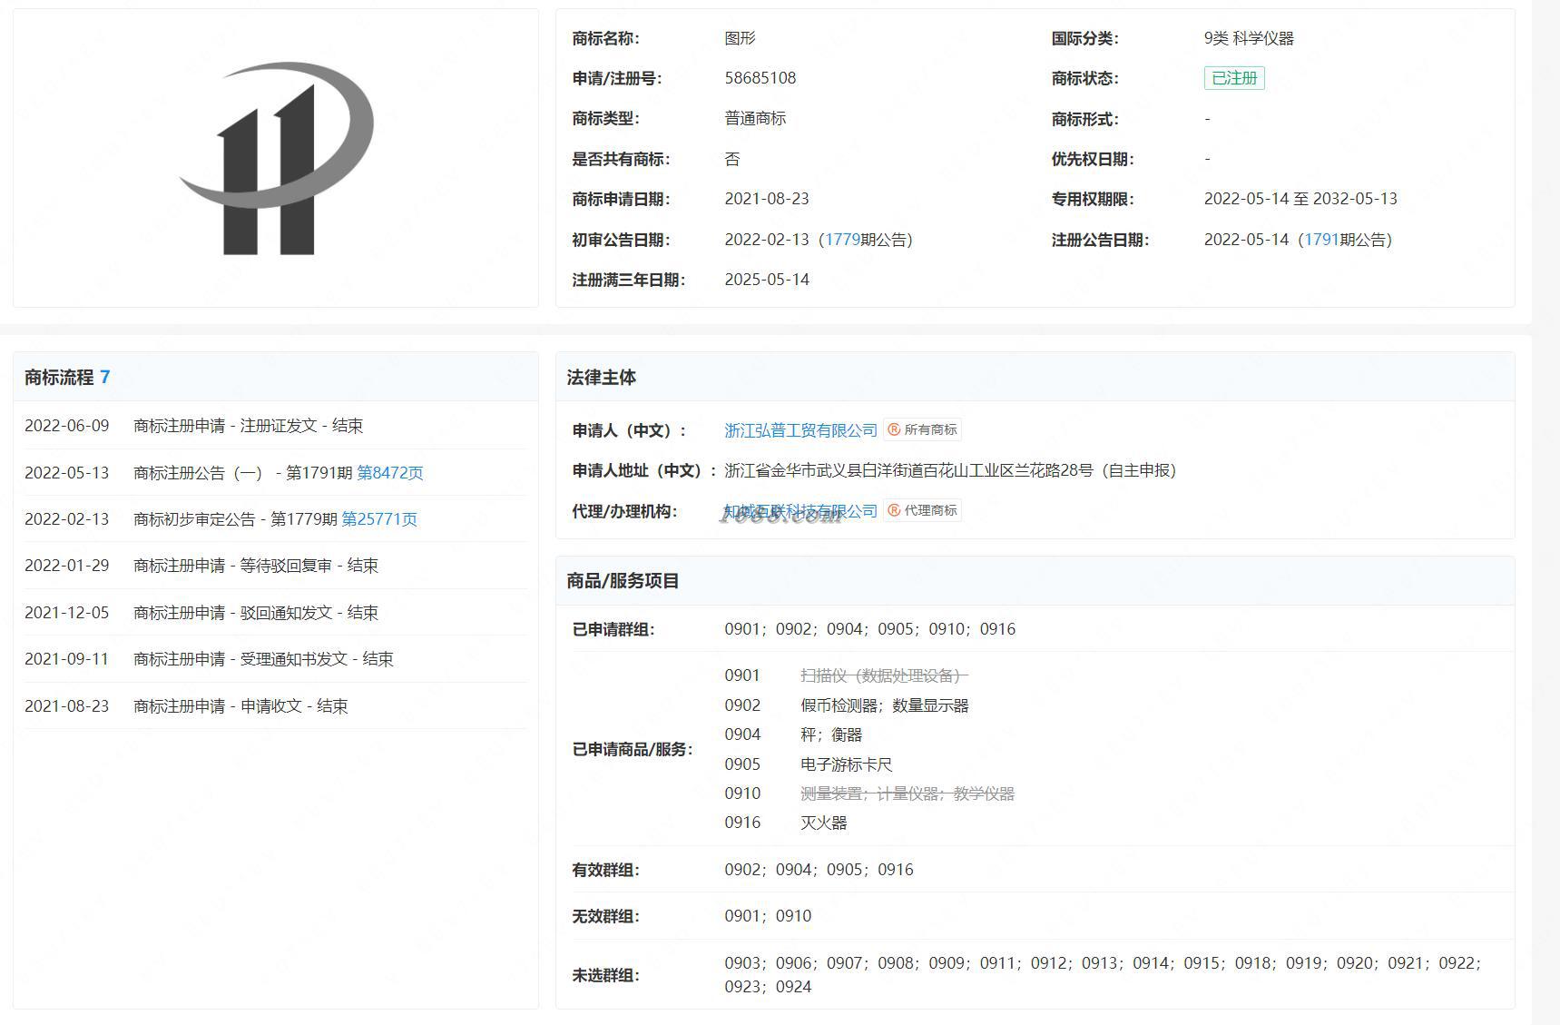Image resolution: width=1560 pixels, height=1025 pixels.
Task: Click struck-through item 测量装置；计量仪器；教学仪器
Action: pyautogui.click(x=908, y=793)
